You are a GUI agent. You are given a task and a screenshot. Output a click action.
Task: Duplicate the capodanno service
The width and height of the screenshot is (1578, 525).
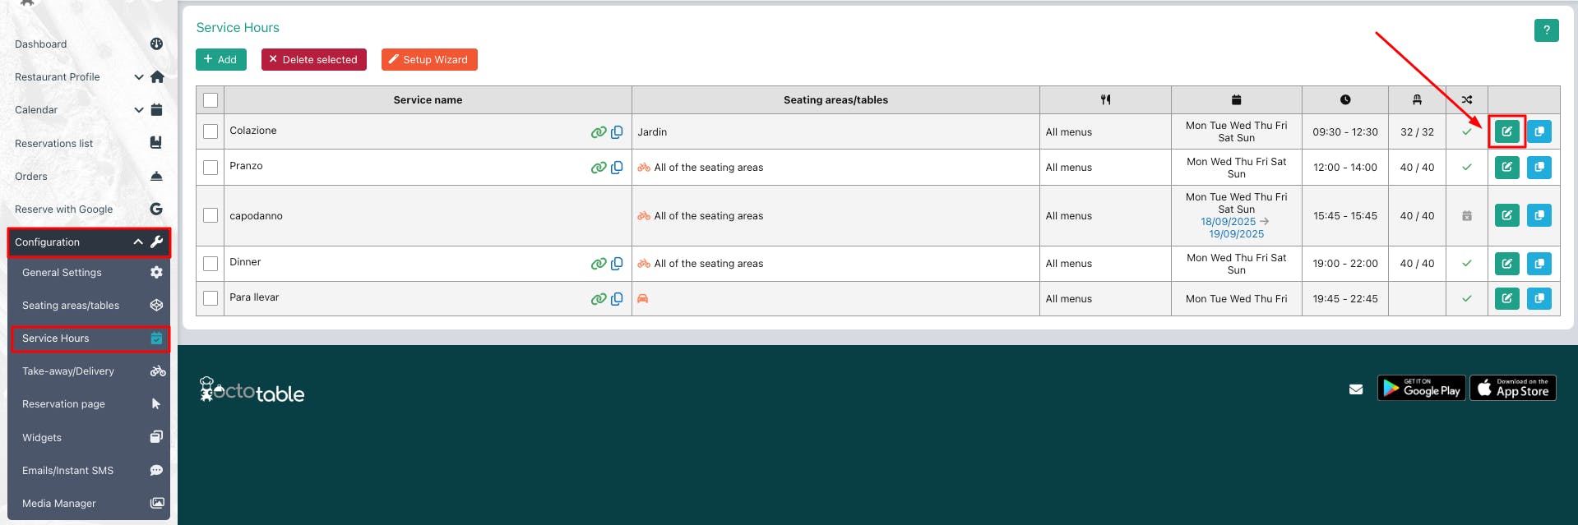(x=1539, y=215)
